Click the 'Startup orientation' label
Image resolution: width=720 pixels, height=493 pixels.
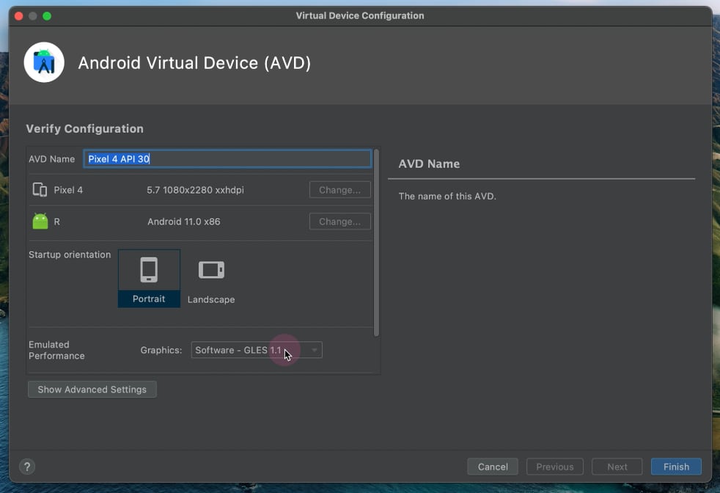(x=70, y=255)
